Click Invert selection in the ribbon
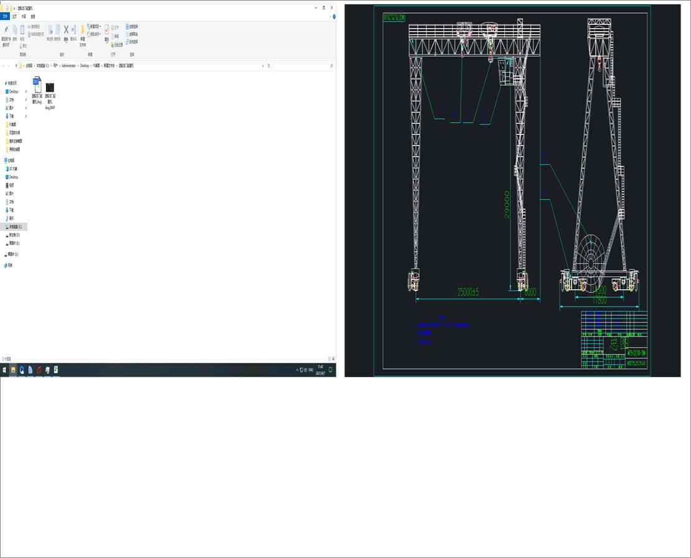The height and width of the screenshot is (558, 691). [132, 42]
